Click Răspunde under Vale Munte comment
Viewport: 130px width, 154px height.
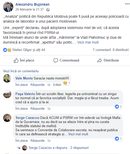[x=37, y=85]
